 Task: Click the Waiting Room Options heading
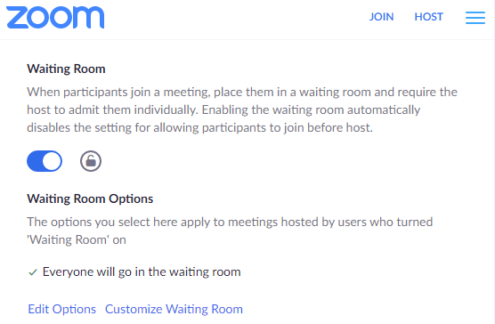tap(90, 198)
